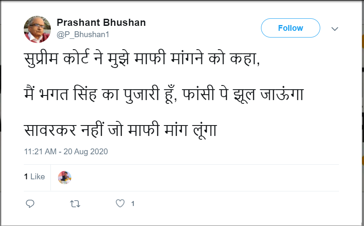View who liked via "1 Like"

34,177
